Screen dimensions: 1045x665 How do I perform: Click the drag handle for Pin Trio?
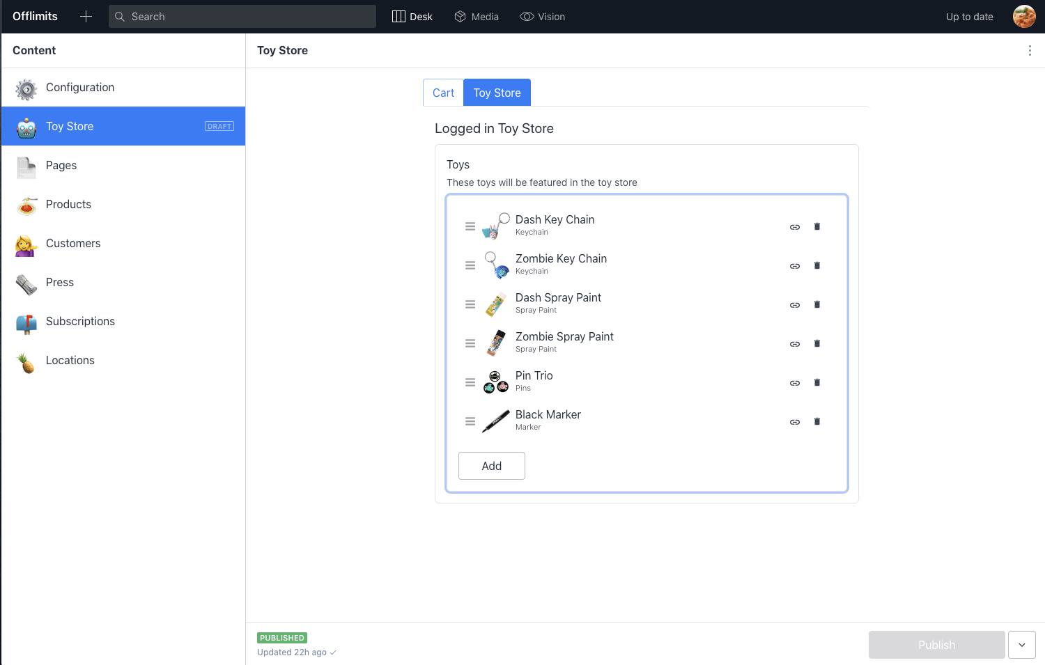point(470,382)
